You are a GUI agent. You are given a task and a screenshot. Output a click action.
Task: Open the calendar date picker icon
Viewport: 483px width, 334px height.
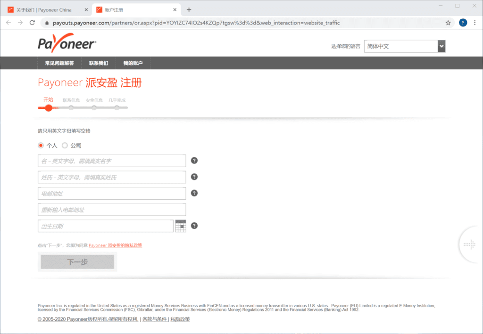pos(181,226)
